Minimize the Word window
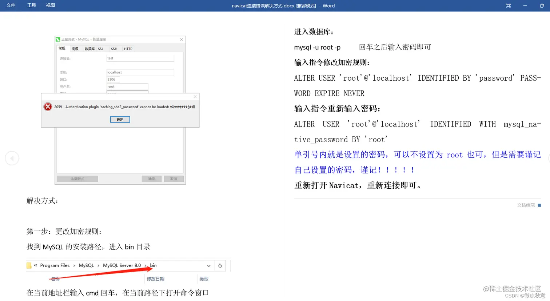This screenshot has height=301, width=550. point(525,6)
